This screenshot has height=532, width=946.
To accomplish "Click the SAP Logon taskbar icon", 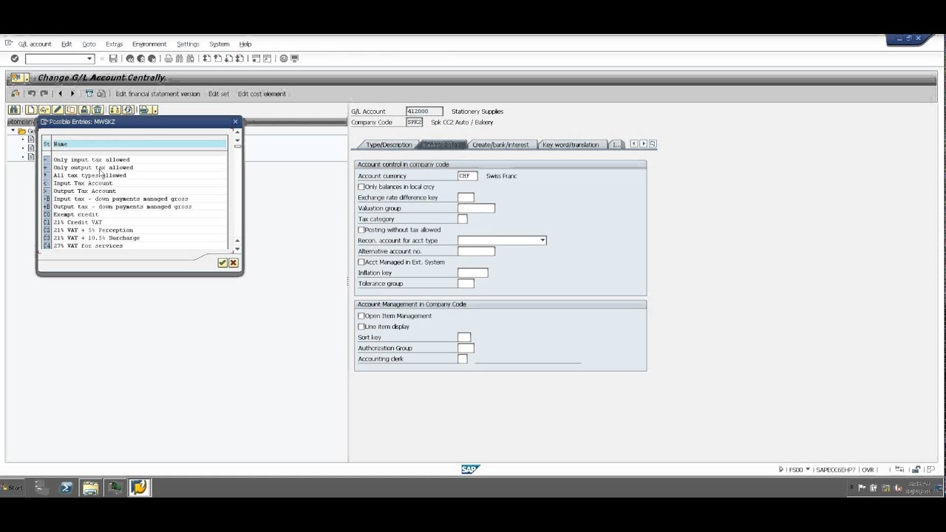I will click(139, 488).
